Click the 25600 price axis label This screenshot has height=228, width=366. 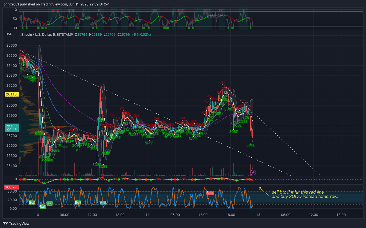click(x=11, y=146)
